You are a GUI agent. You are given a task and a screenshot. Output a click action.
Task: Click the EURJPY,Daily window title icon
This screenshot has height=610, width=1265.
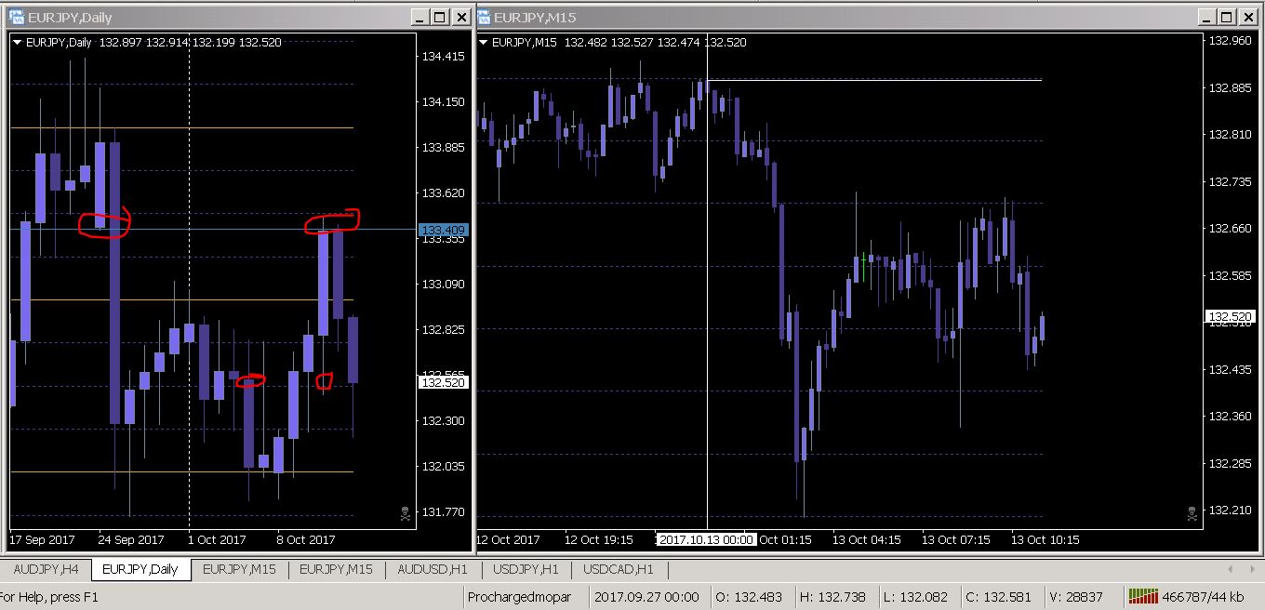(x=17, y=17)
